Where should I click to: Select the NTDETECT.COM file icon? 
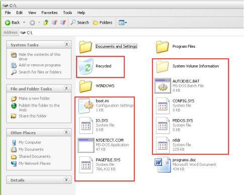click(86, 145)
